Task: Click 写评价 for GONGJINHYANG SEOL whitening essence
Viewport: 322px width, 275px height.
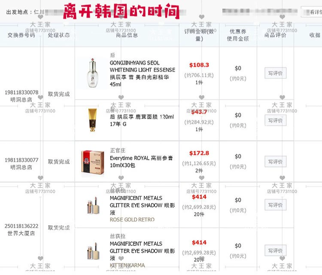Action: coord(275,73)
